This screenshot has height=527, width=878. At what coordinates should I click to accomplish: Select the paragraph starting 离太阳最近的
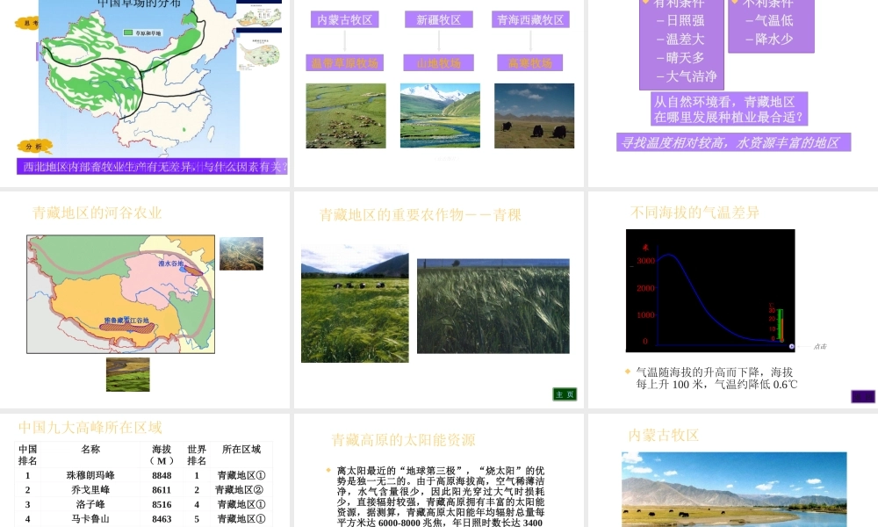[441, 496]
